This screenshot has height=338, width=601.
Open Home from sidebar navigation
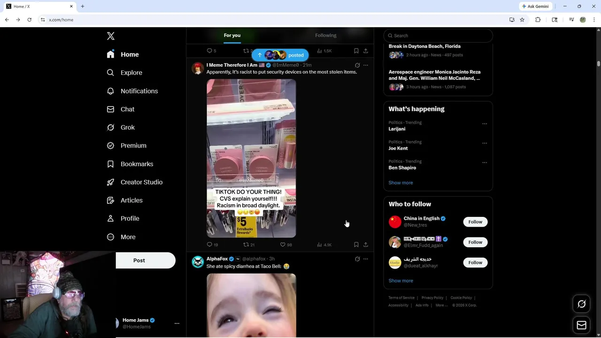(123, 54)
